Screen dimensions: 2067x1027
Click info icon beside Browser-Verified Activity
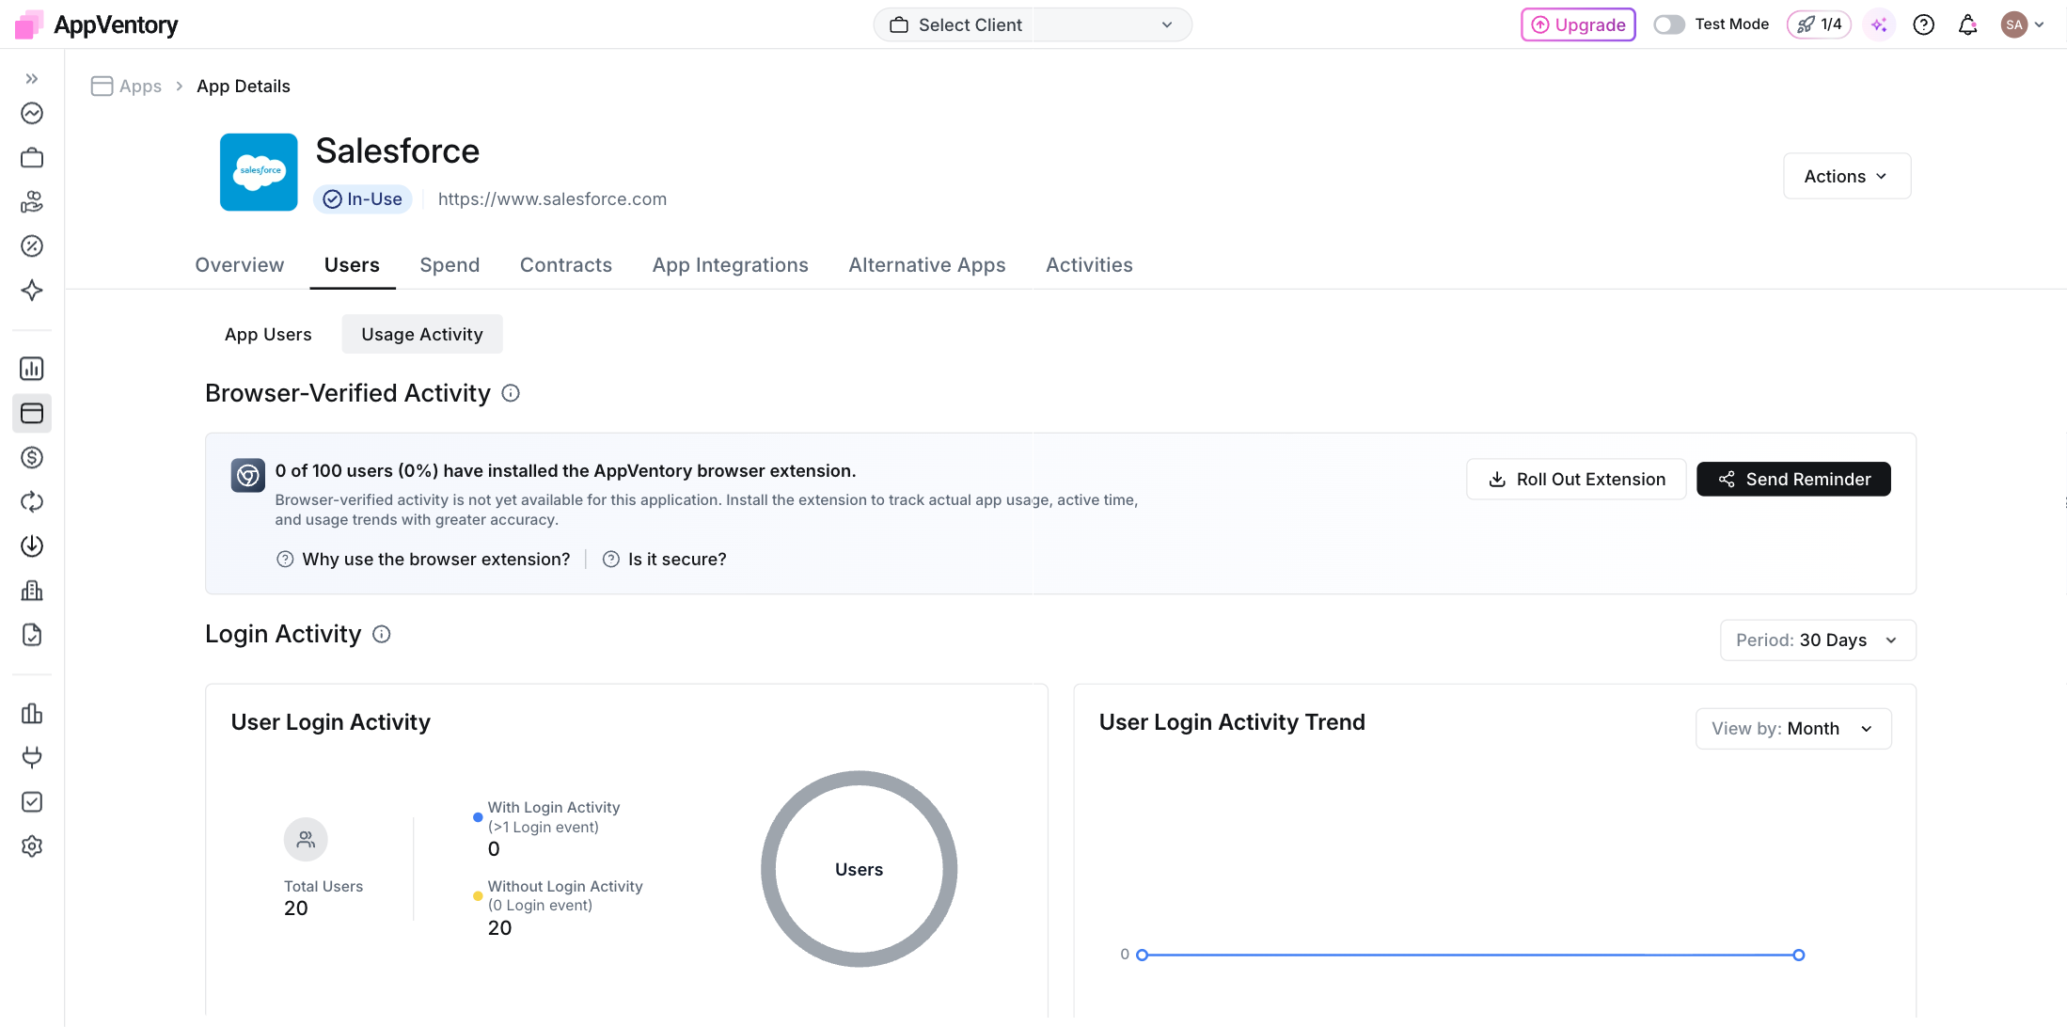pyautogui.click(x=511, y=393)
